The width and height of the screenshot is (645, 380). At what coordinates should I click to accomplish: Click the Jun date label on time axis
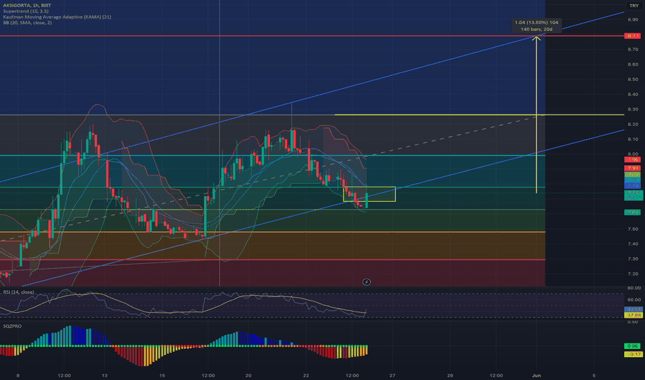click(x=536, y=375)
